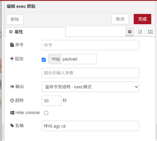Focus the 額外的輸入參數 input field
The image size is (157, 141).
coord(90,73)
